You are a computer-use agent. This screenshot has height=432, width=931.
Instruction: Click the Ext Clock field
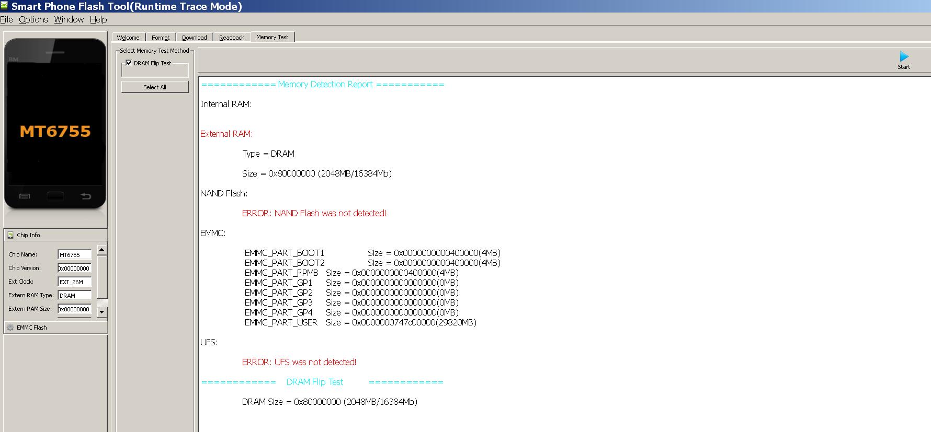coord(74,282)
